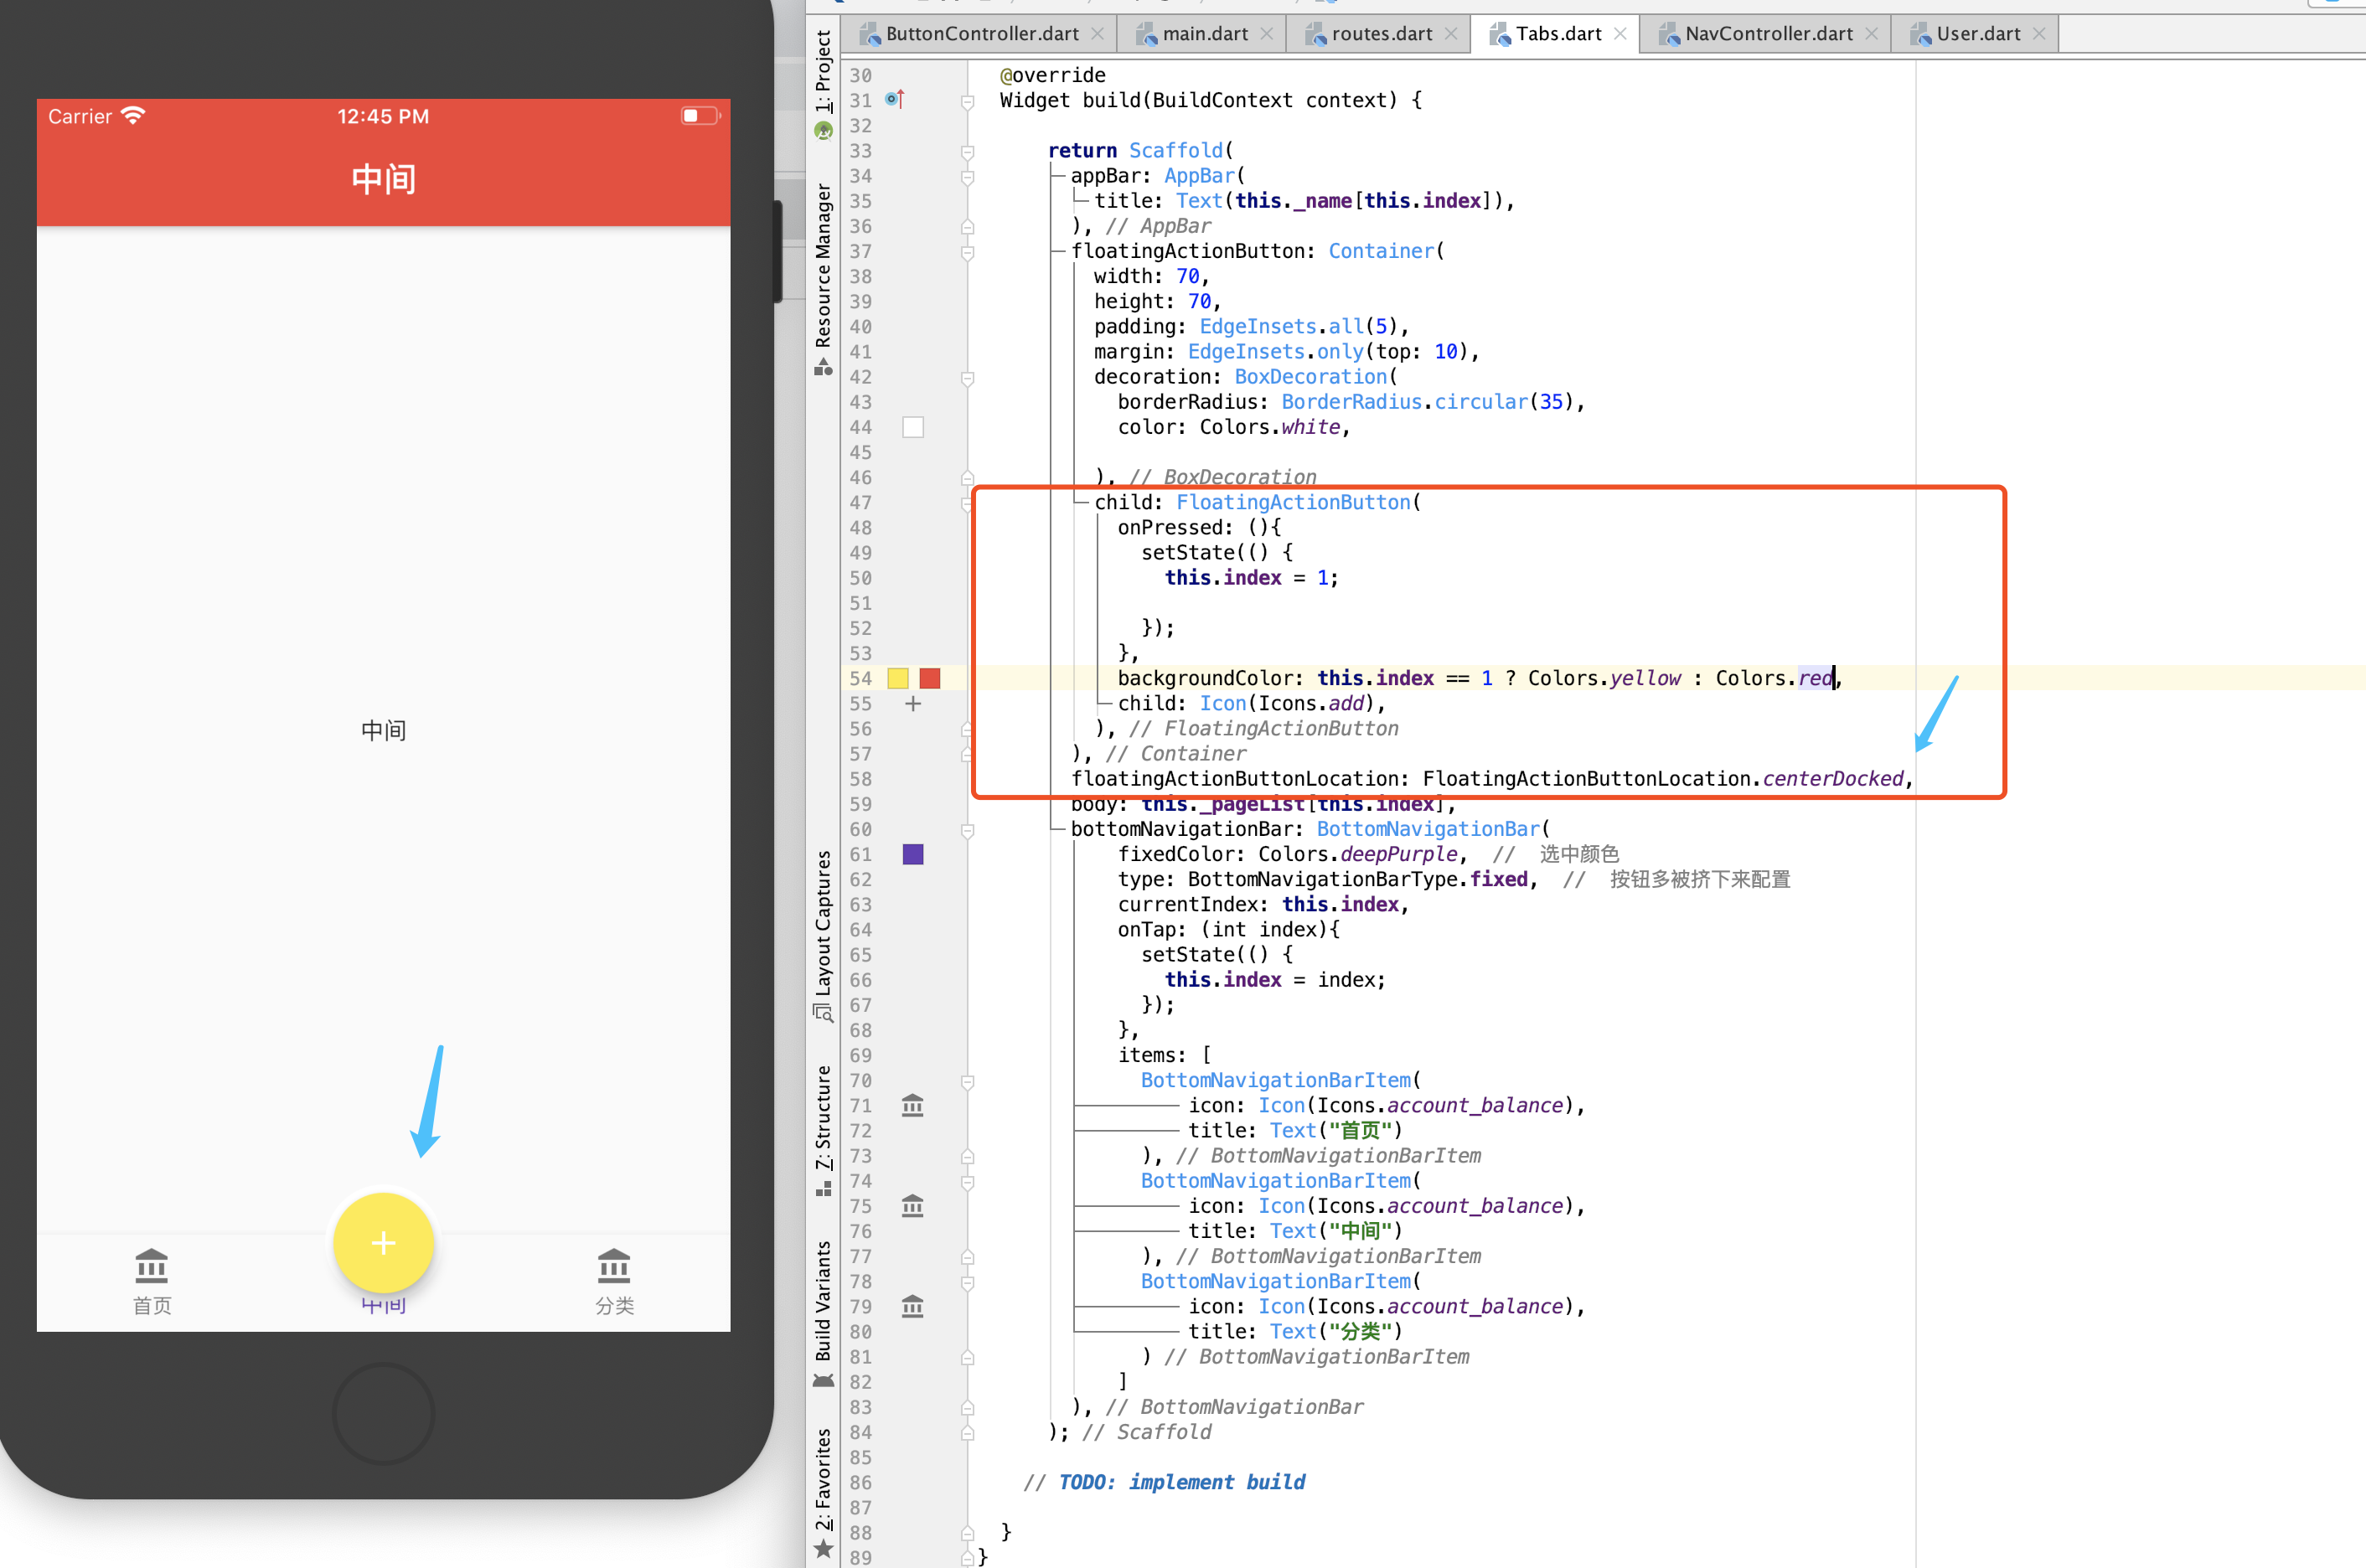Image resolution: width=2366 pixels, height=1568 pixels.
Task: Close the routes.dart tab
Action: [1451, 34]
